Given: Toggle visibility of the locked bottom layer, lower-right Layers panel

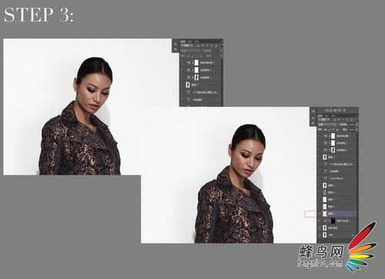Looking at the screenshot, I should 320,235.
